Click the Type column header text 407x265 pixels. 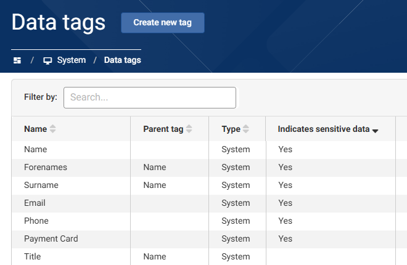(x=231, y=129)
